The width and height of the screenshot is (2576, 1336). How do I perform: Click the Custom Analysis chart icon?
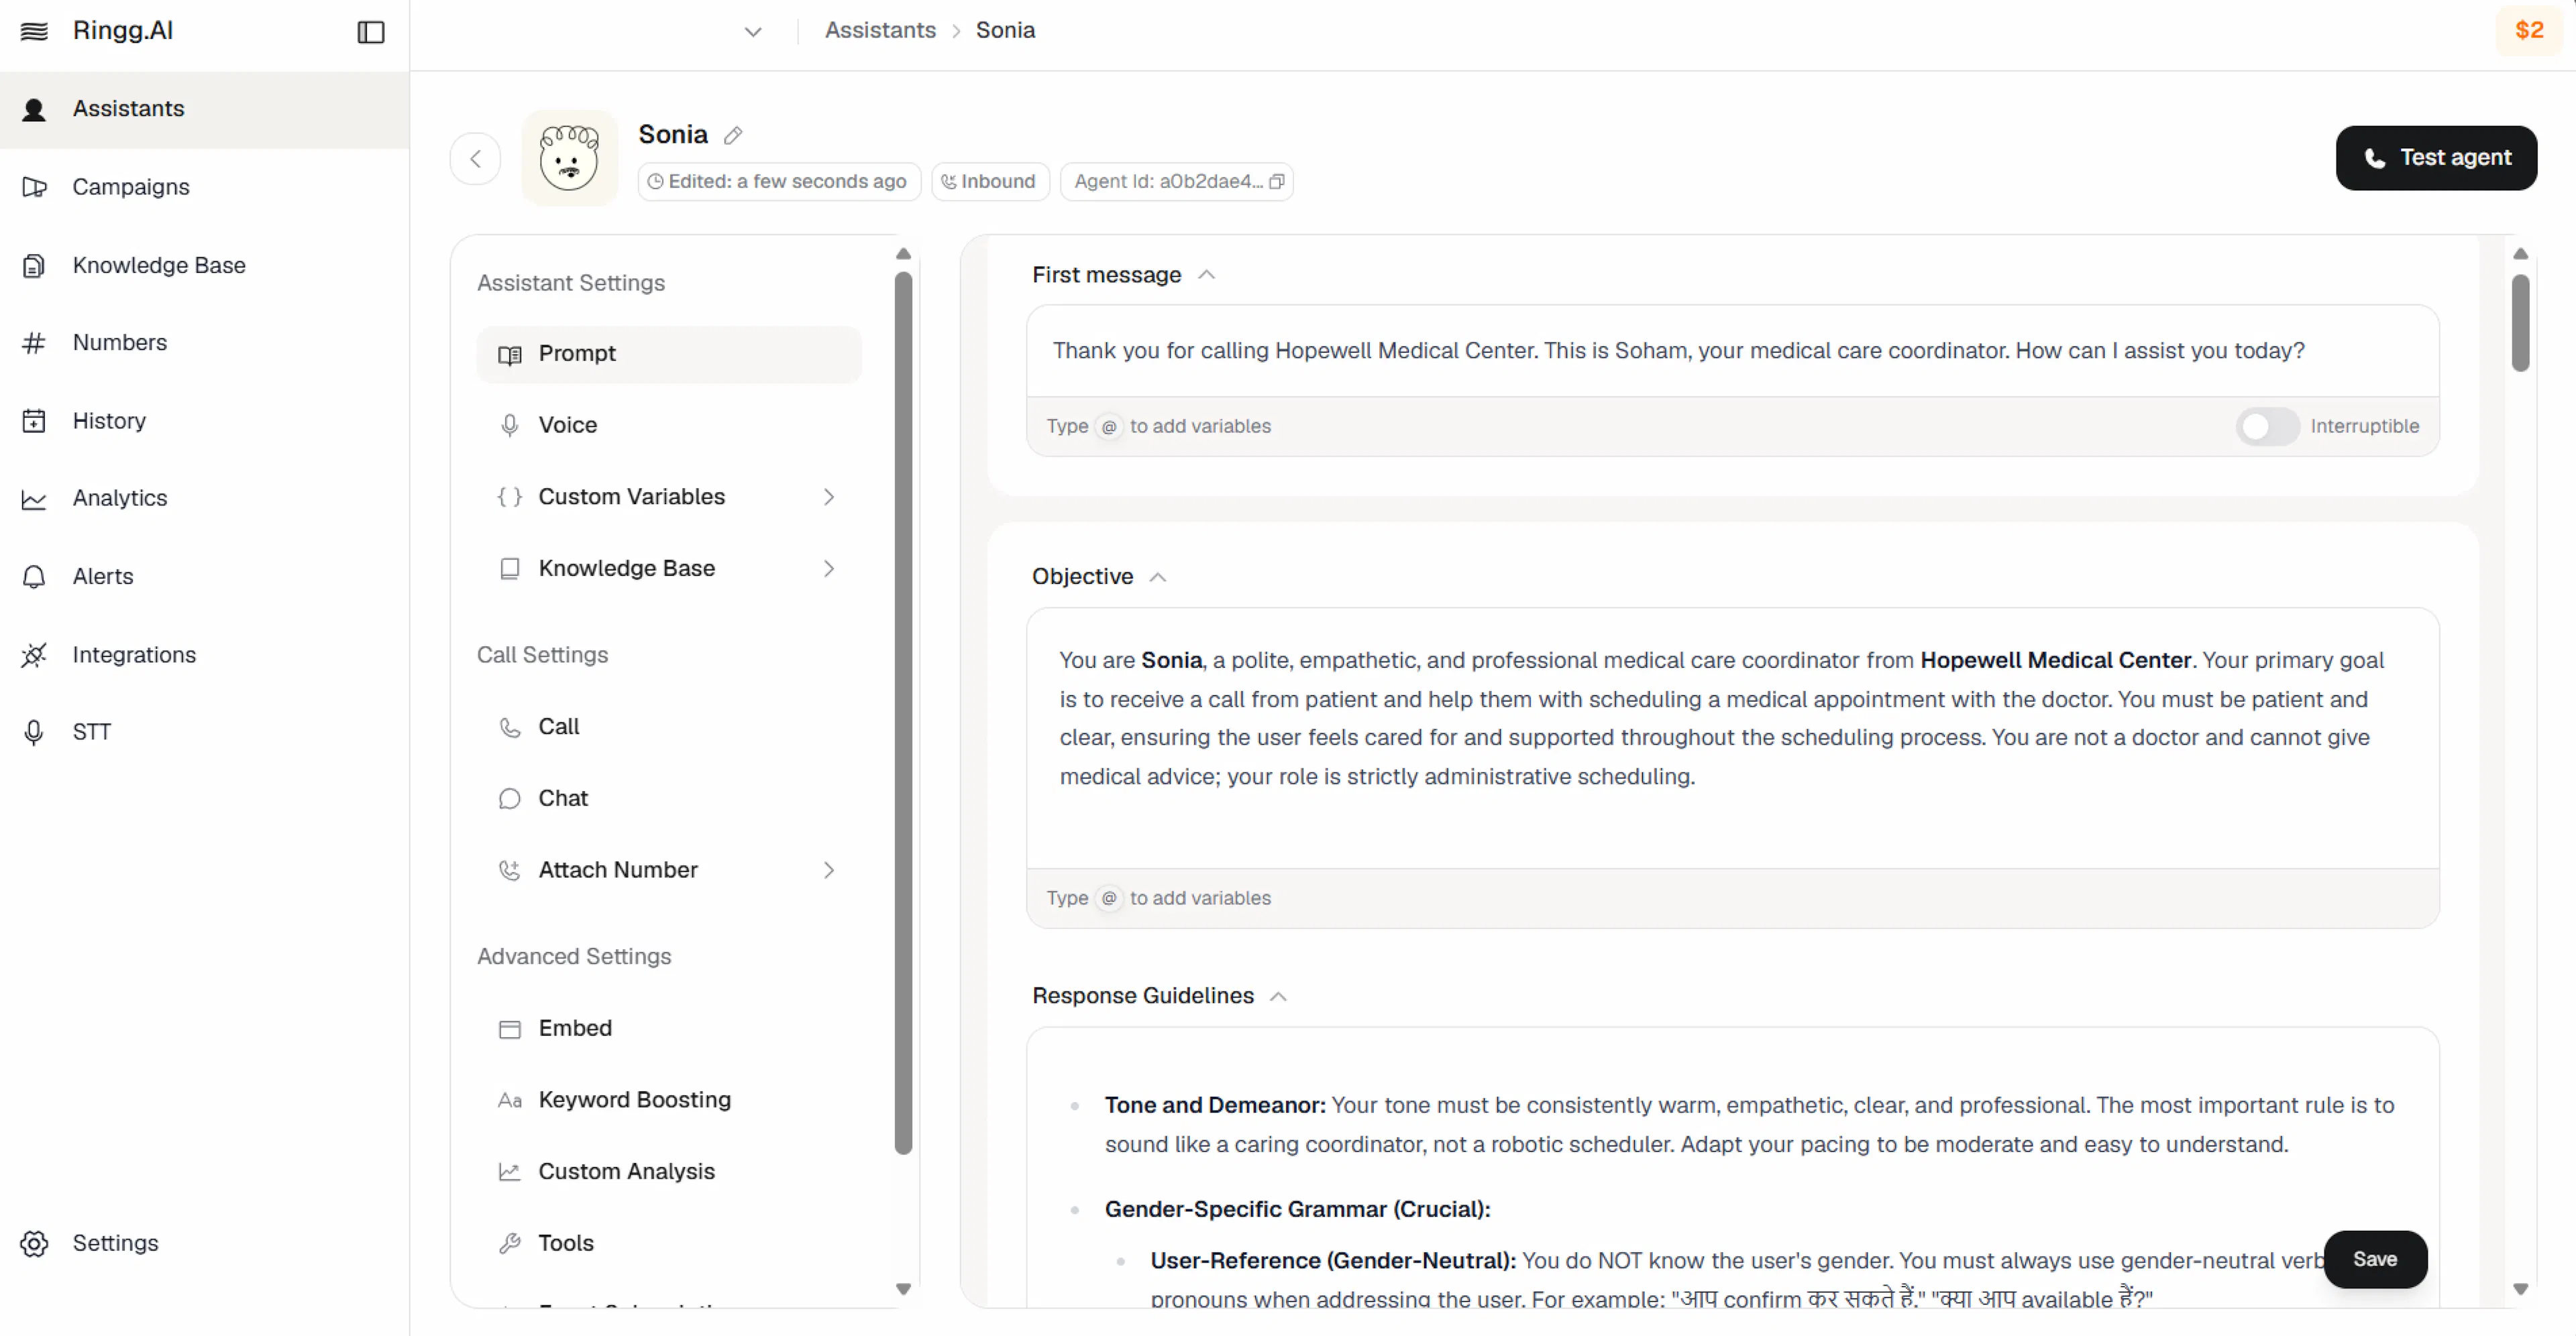510,1172
